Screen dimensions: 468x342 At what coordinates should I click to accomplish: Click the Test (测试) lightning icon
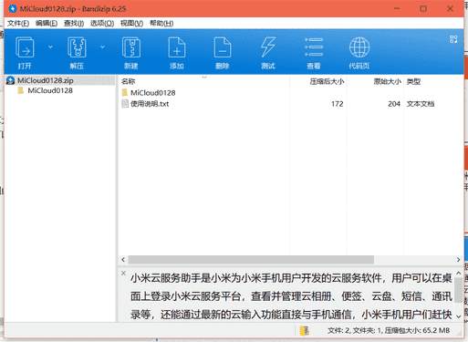pos(268,47)
